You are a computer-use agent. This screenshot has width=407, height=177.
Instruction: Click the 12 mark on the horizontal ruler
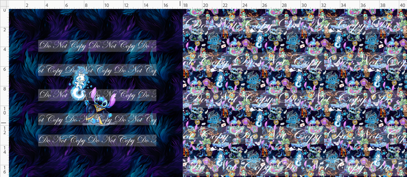(x=126, y=5)
